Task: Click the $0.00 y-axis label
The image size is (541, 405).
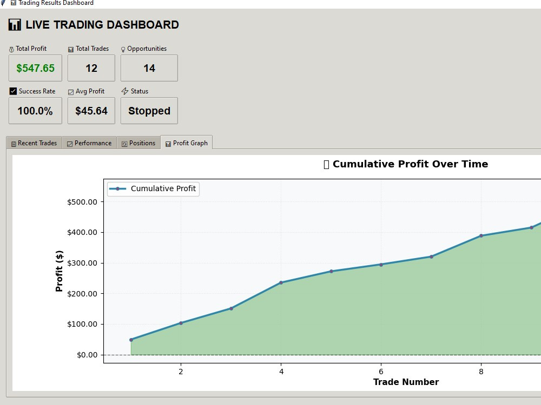Action: coord(87,355)
